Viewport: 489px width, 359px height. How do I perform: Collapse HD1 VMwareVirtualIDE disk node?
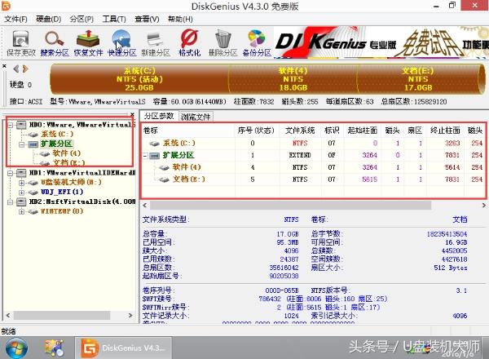pyautogui.click(x=11, y=173)
